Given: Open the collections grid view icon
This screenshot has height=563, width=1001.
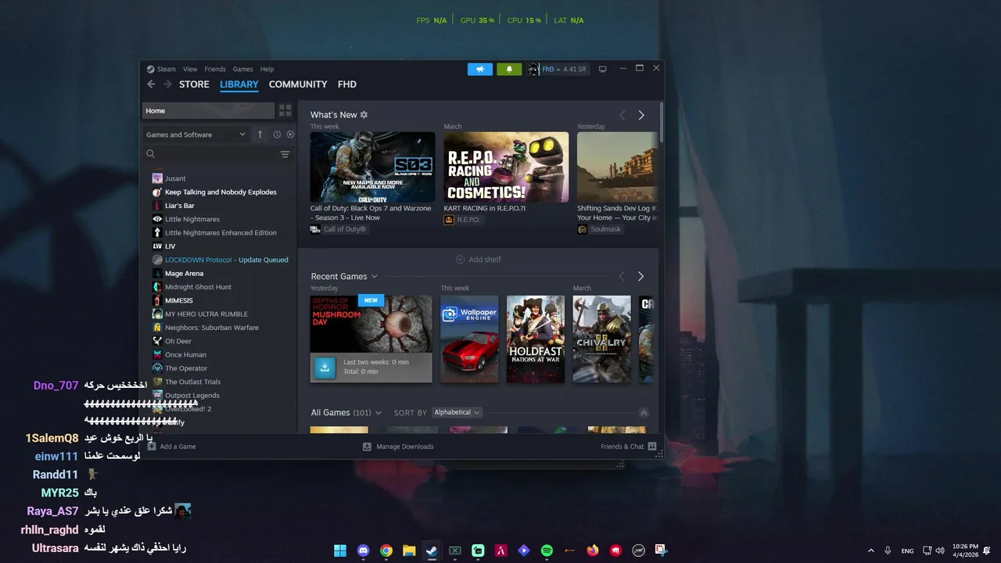Looking at the screenshot, I should [285, 111].
